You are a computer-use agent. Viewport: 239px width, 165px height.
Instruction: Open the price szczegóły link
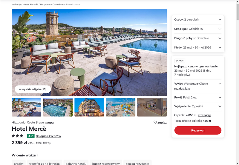[x=204, y=115]
